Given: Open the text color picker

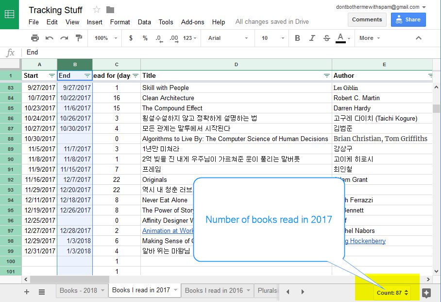Looking at the screenshot, I should 340,38.
